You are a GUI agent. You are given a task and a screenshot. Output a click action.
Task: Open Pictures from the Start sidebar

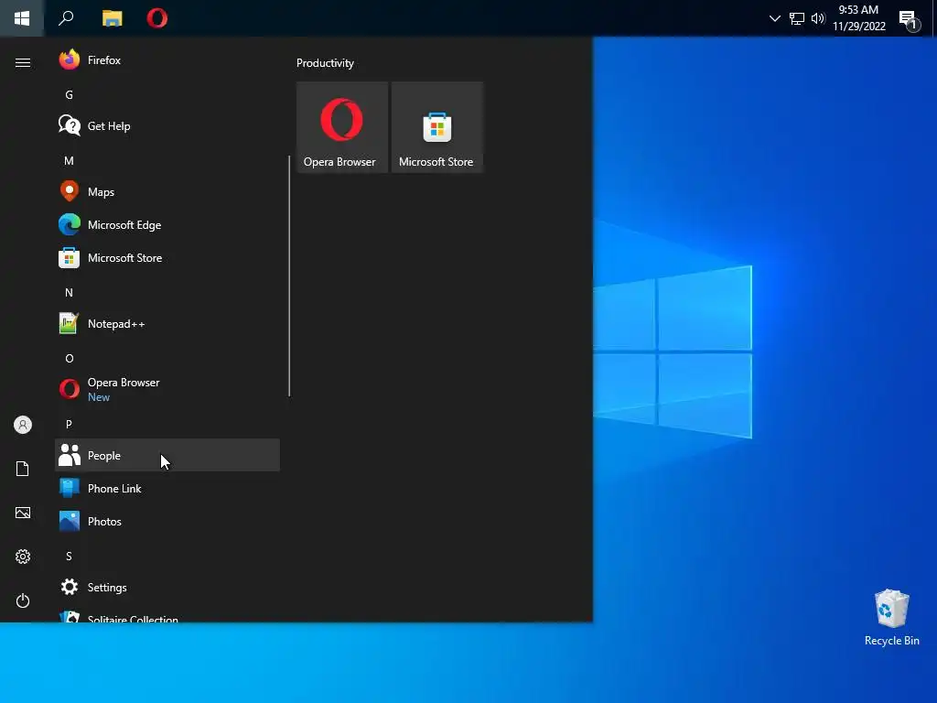pos(23,513)
